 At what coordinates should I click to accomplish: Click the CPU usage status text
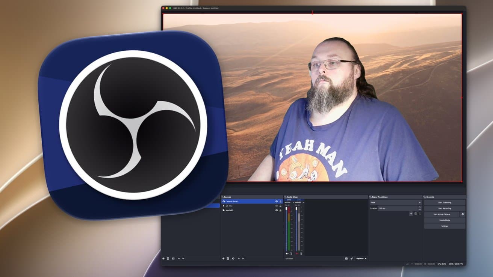(x=442, y=264)
